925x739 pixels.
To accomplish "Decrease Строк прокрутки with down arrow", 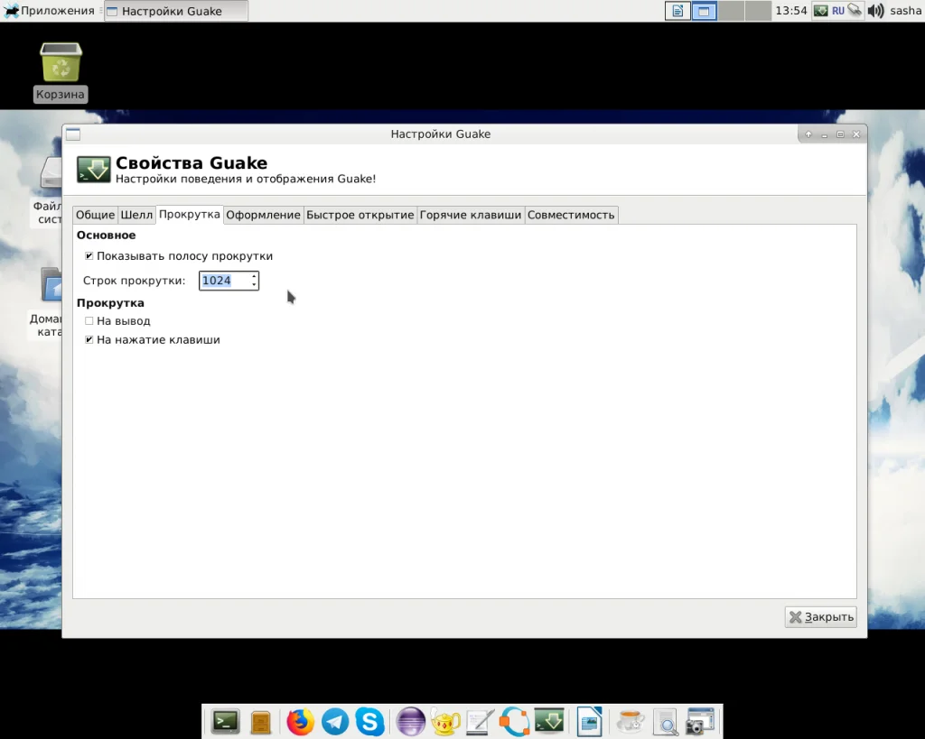I will (254, 284).
